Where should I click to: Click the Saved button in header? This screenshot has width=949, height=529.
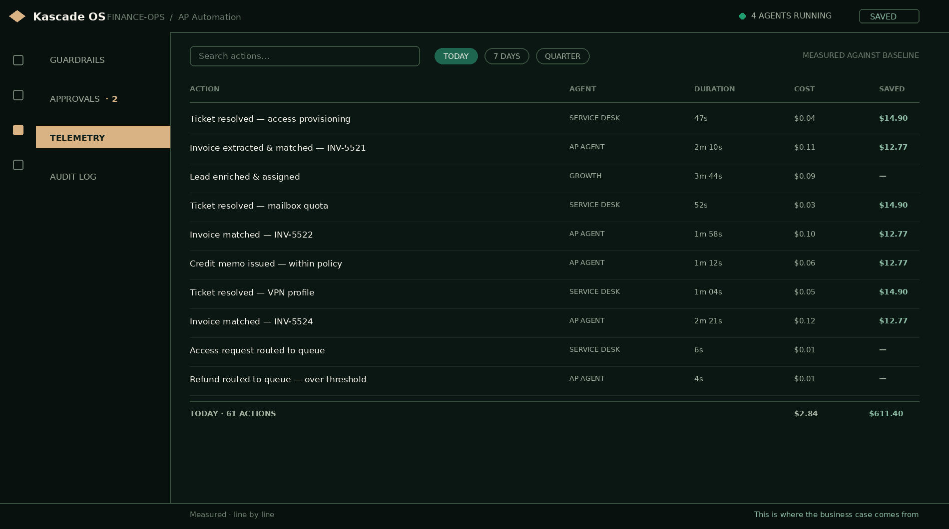889,16
